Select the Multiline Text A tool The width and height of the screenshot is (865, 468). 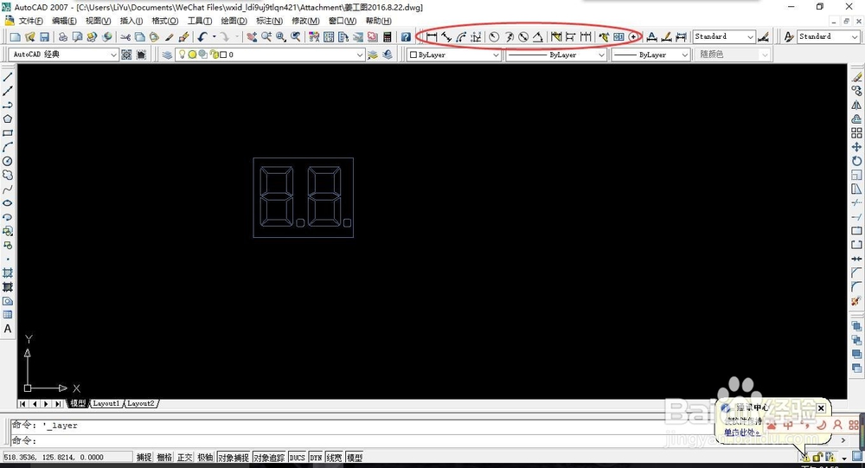8,329
